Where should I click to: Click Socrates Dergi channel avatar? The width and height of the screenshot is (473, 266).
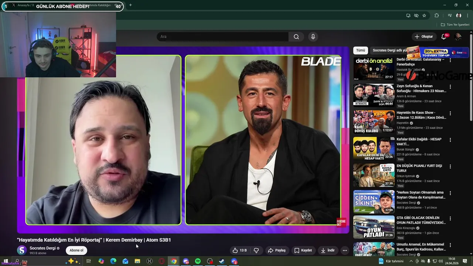tap(22, 250)
